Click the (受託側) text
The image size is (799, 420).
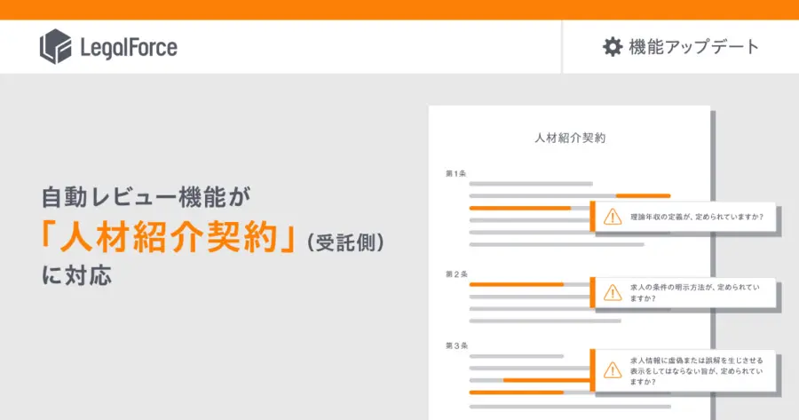pyautogui.click(x=346, y=242)
